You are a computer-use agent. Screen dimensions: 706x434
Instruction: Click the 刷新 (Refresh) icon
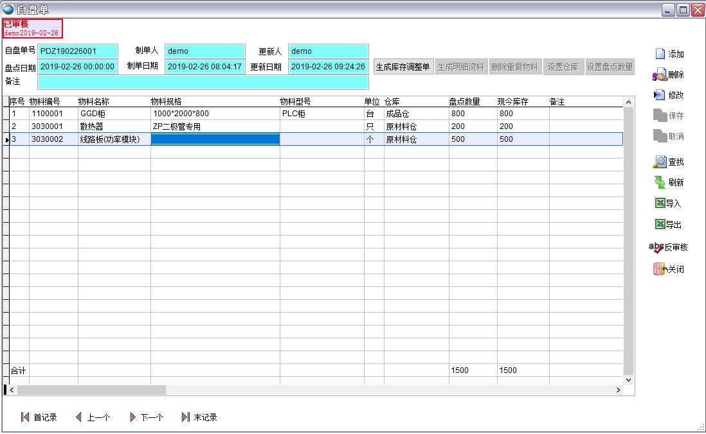660,182
